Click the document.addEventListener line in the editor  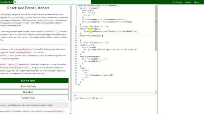(111, 31)
